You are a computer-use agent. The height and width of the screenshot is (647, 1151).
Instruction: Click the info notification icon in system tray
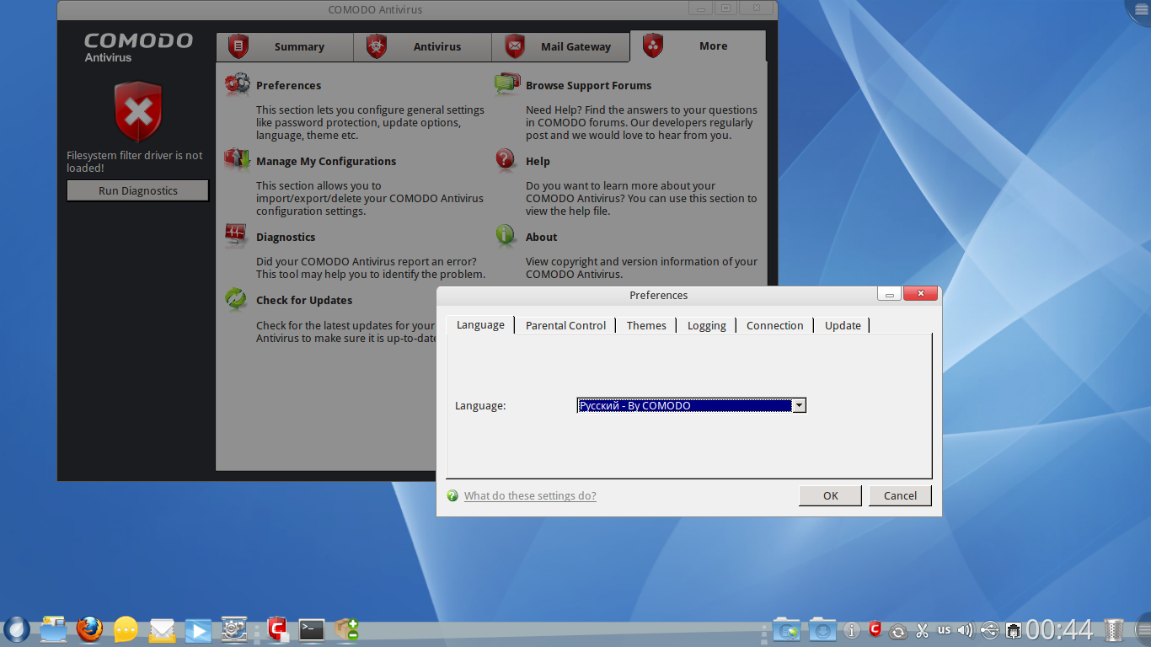pyautogui.click(x=852, y=629)
